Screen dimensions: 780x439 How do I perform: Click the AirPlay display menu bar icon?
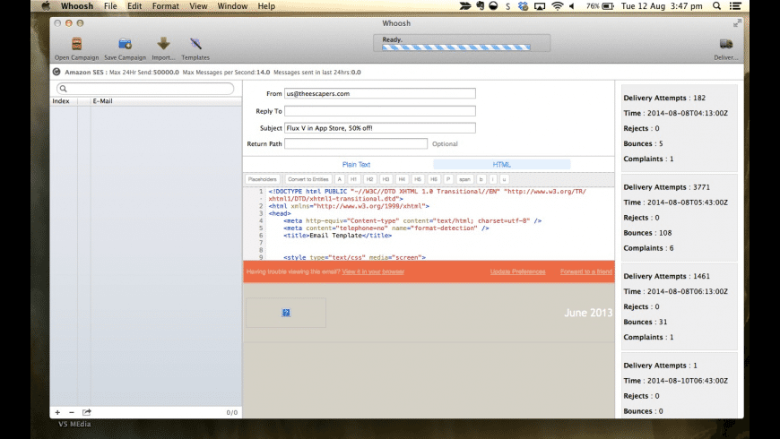540,6
